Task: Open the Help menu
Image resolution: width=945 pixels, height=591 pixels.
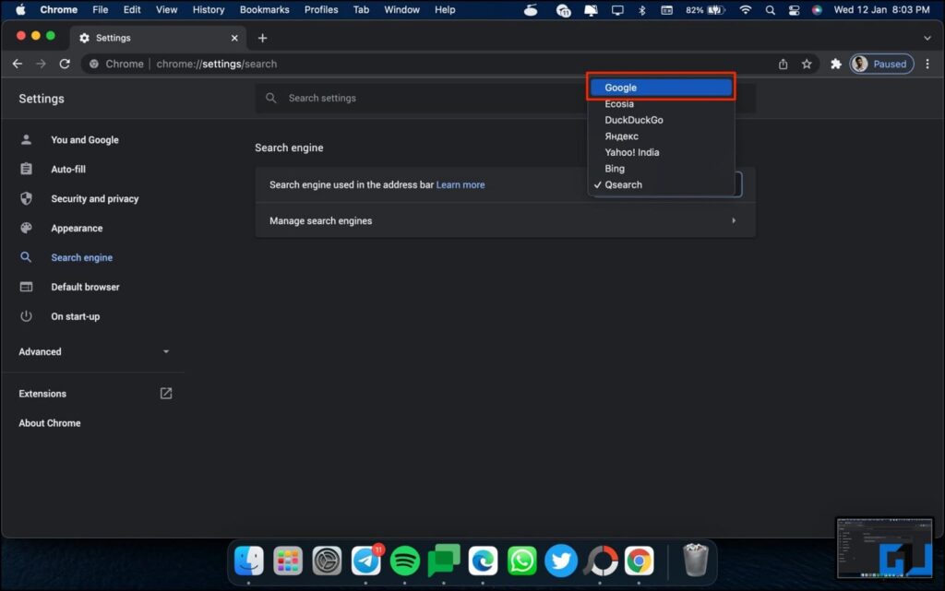Action: (x=445, y=9)
